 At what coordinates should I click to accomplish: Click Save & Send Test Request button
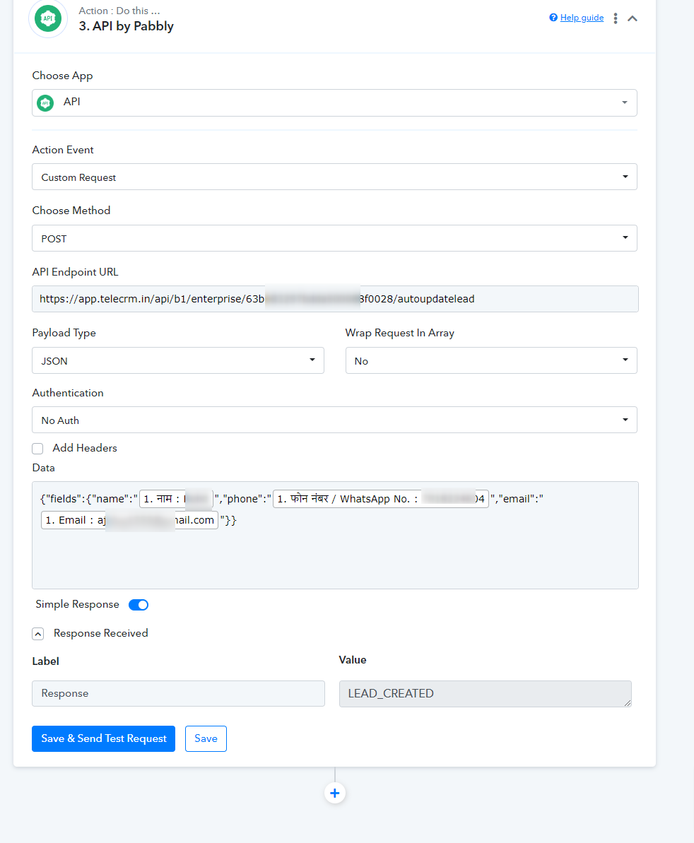(x=103, y=738)
